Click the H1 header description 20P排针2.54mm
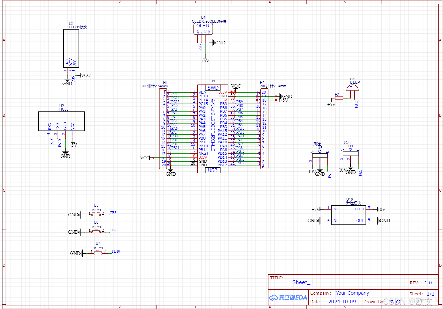Image resolution: width=443 pixels, height=309 pixels. 154,86
